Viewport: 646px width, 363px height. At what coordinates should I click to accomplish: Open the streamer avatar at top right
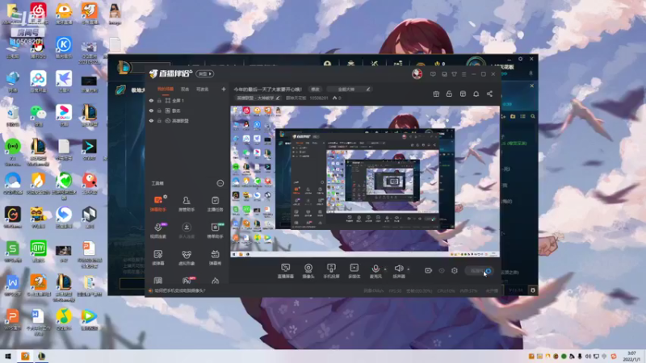pos(417,73)
